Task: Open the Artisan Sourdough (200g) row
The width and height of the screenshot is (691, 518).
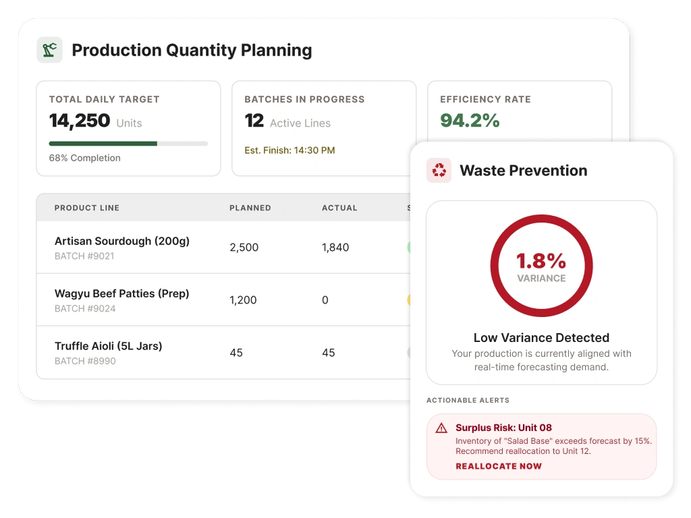Action: coord(223,247)
